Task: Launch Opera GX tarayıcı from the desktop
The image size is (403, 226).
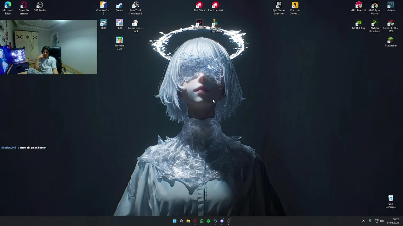Action: tap(24, 8)
